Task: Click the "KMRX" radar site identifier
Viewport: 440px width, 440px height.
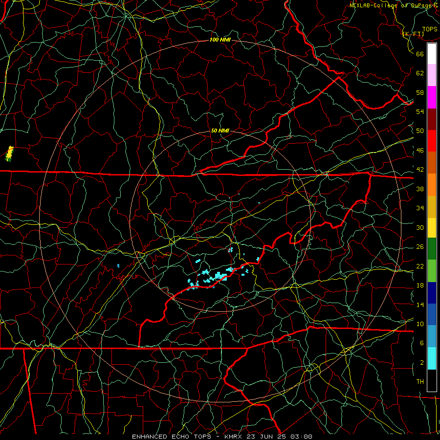Action: 234,437
